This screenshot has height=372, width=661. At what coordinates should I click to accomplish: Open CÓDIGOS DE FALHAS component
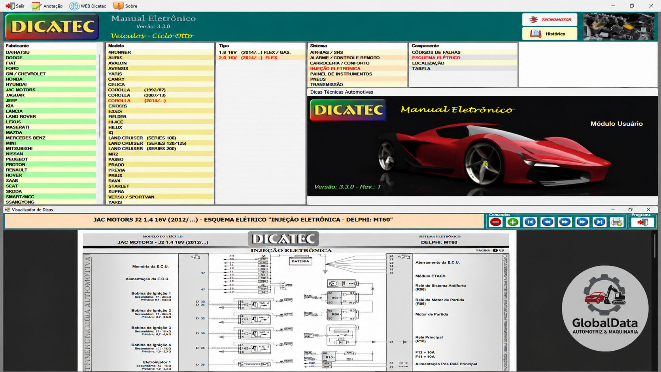[x=464, y=52]
